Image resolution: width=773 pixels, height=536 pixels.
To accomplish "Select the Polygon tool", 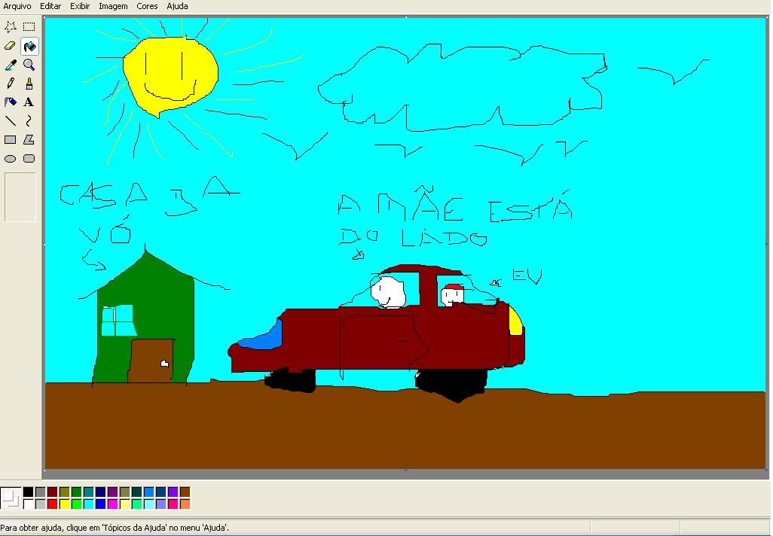I will click(x=28, y=140).
